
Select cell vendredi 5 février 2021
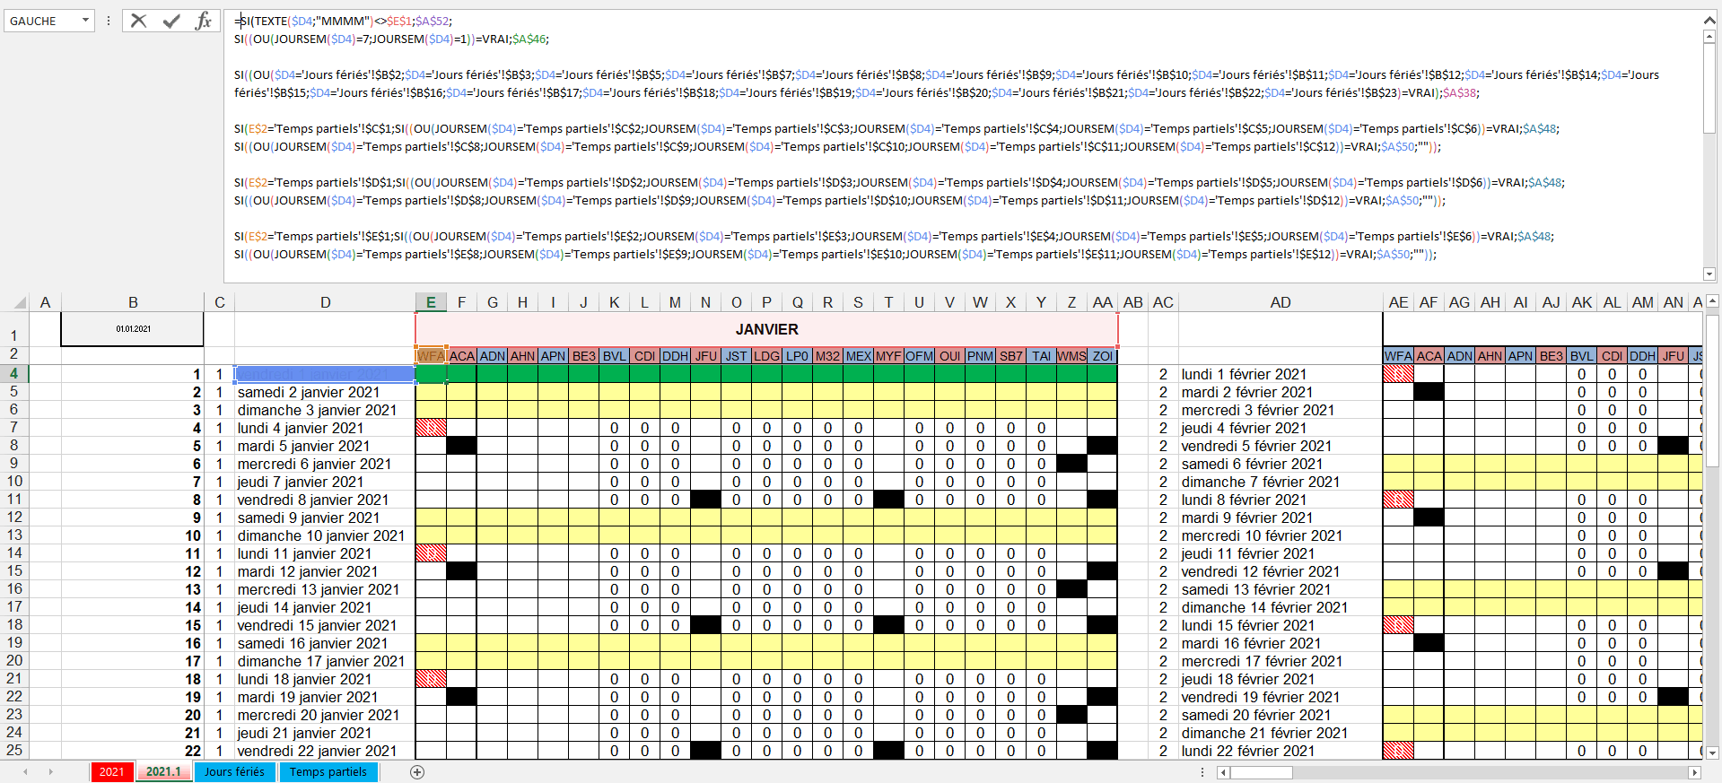pyautogui.click(x=1281, y=446)
